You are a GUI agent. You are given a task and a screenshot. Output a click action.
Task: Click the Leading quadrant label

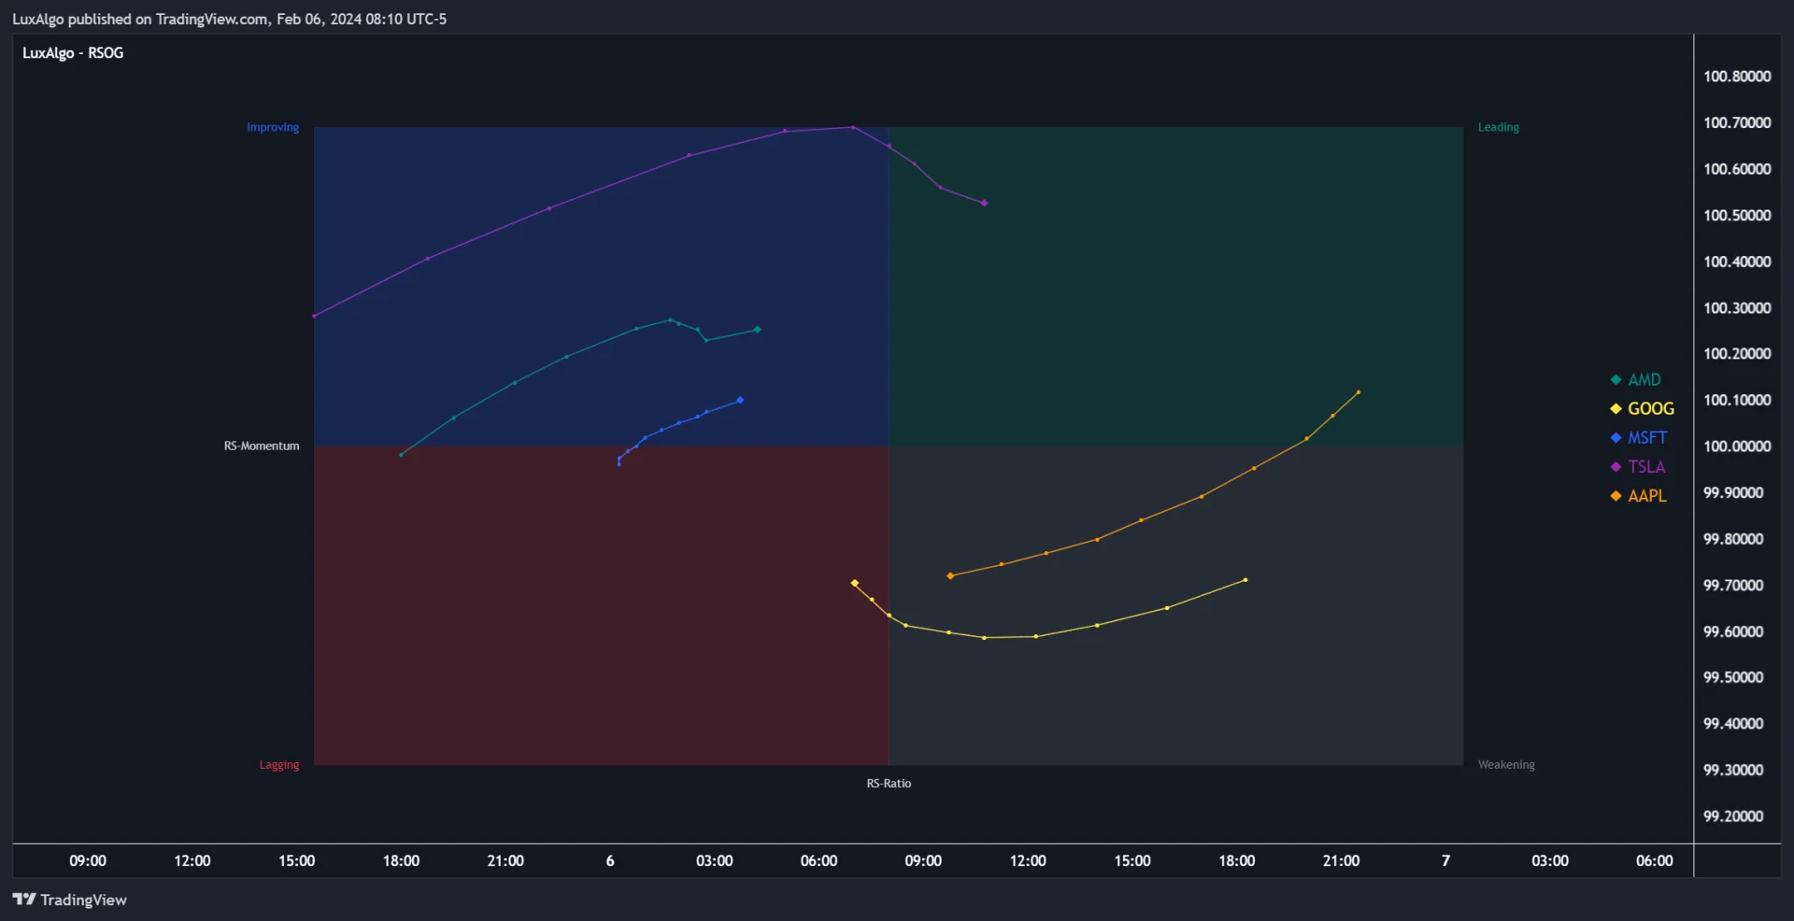(x=1499, y=127)
